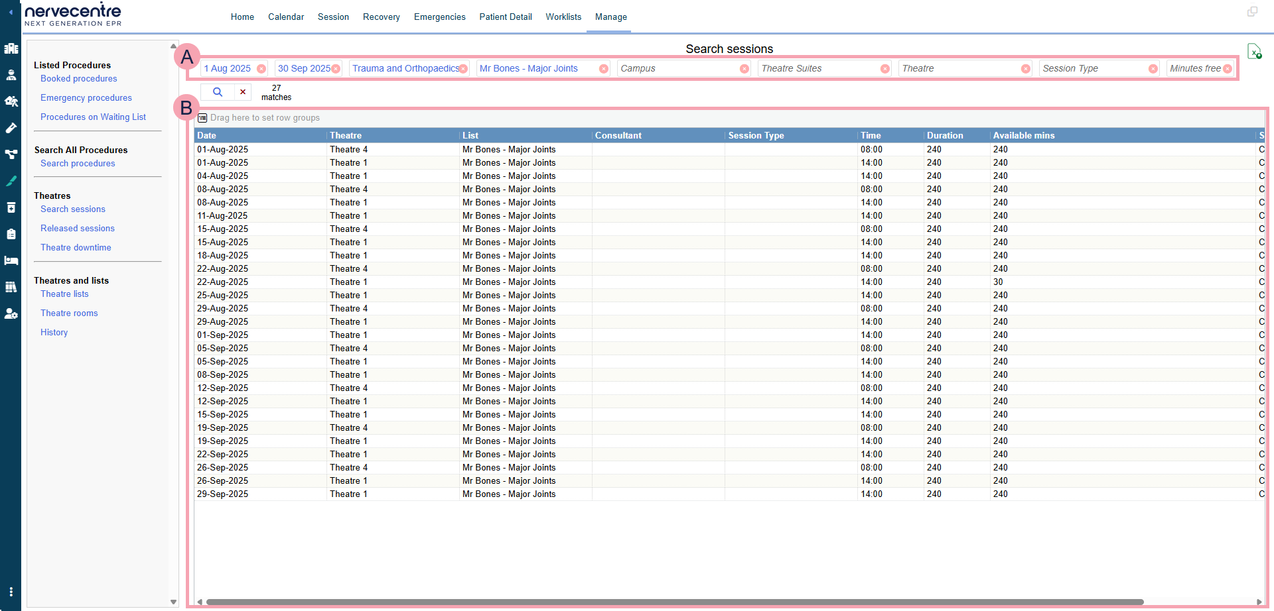Open the Worklists tab
1274x611 pixels.
563,17
